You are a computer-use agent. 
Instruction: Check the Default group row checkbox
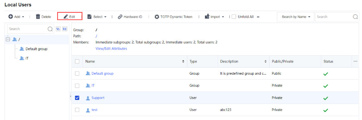pyautogui.click(x=77, y=73)
